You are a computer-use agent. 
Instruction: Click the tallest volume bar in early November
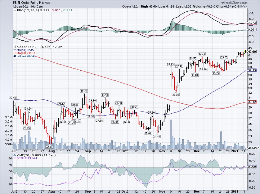click(171, 134)
